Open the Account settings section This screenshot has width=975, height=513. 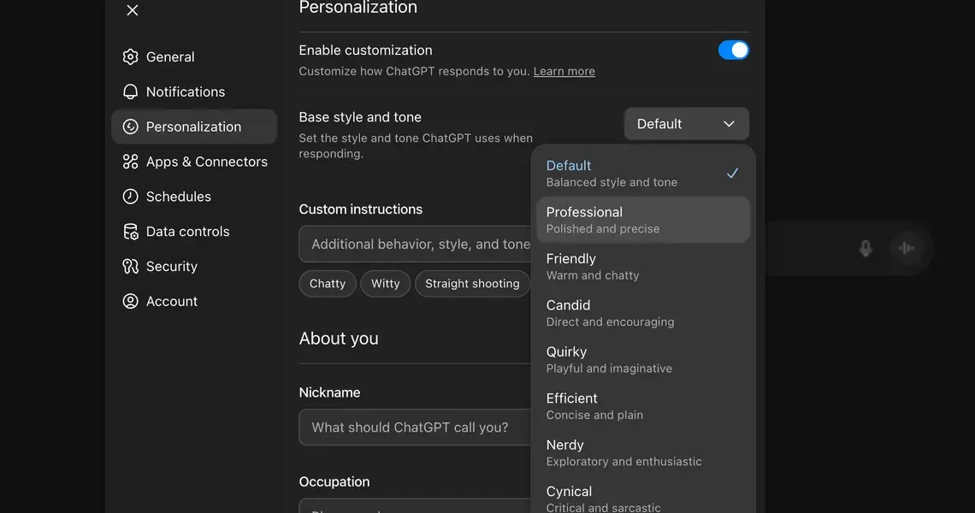click(x=171, y=301)
